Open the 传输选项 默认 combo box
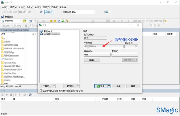The image size is (180, 116). 84,12
